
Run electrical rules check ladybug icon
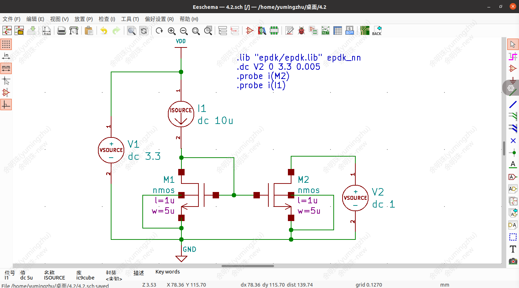click(301, 31)
